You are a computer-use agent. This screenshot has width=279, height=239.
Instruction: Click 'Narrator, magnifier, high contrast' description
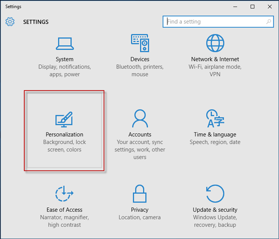tap(65, 221)
